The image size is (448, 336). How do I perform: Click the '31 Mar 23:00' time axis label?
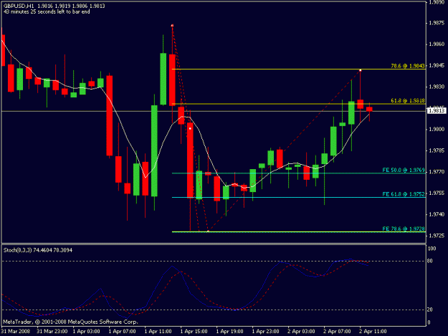point(52,332)
